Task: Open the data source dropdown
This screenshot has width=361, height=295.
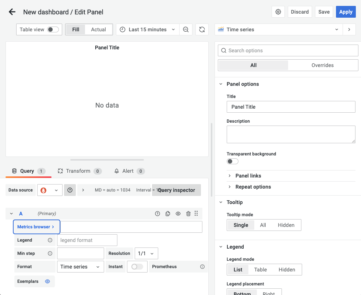Action: pos(50,190)
